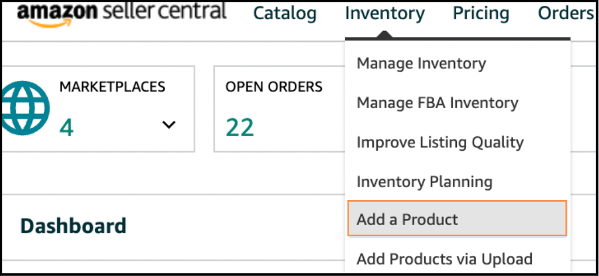This screenshot has height=276, width=599.
Task: Click the Dashboard heading
Action: click(x=73, y=226)
